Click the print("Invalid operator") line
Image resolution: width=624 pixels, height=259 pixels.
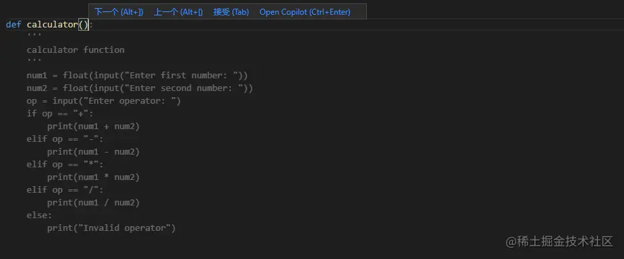pyautogui.click(x=111, y=228)
